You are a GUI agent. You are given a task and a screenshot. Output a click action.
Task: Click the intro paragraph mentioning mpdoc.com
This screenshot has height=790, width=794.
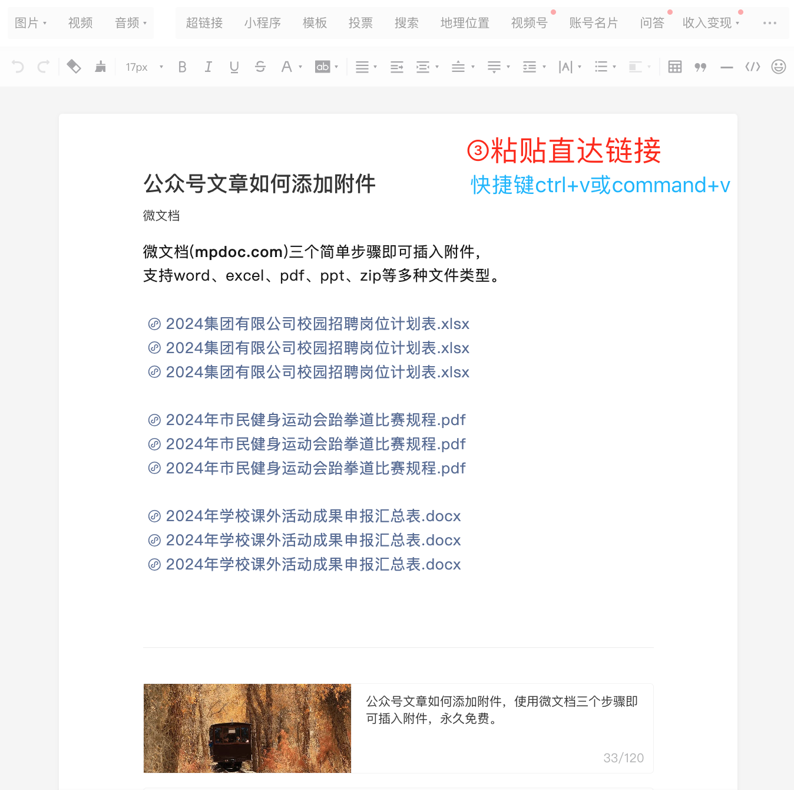[312, 252]
